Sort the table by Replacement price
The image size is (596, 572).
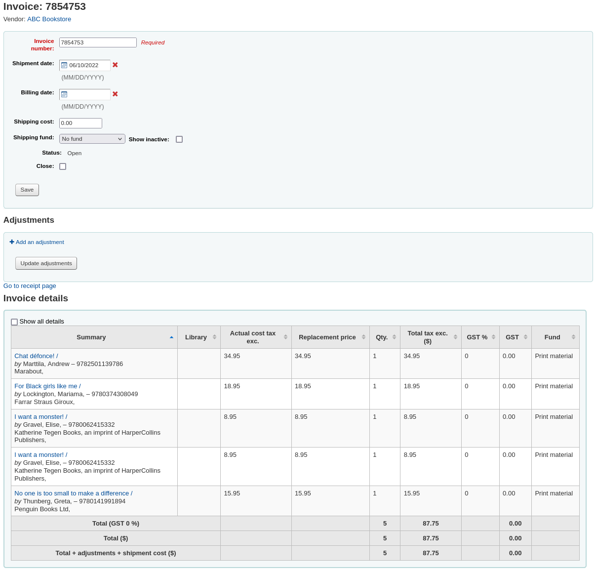(364, 337)
